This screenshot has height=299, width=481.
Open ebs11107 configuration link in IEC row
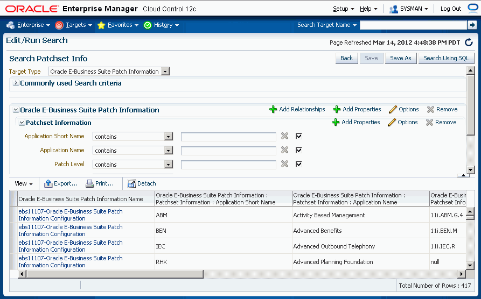tap(71, 246)
